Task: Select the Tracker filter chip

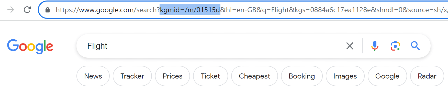Action: tap(132, 76)
